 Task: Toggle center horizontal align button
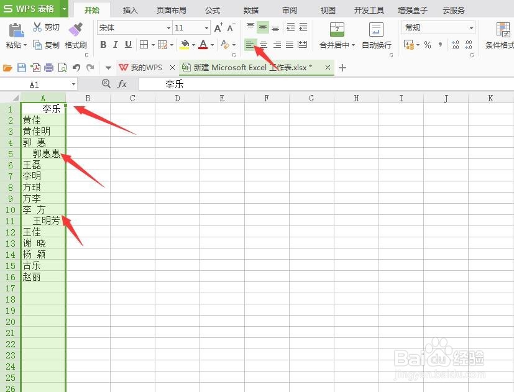point(264,45)
